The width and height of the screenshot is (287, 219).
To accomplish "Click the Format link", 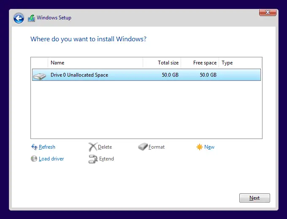I will (x=157, y=147).
